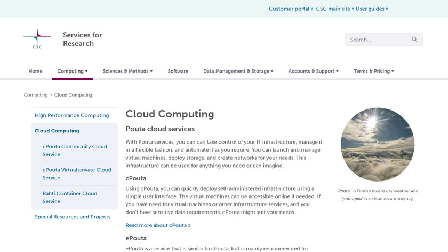Expand the Sciences & Methods dropdown
The height and width of the screenshot is (252, 448).
127,71
